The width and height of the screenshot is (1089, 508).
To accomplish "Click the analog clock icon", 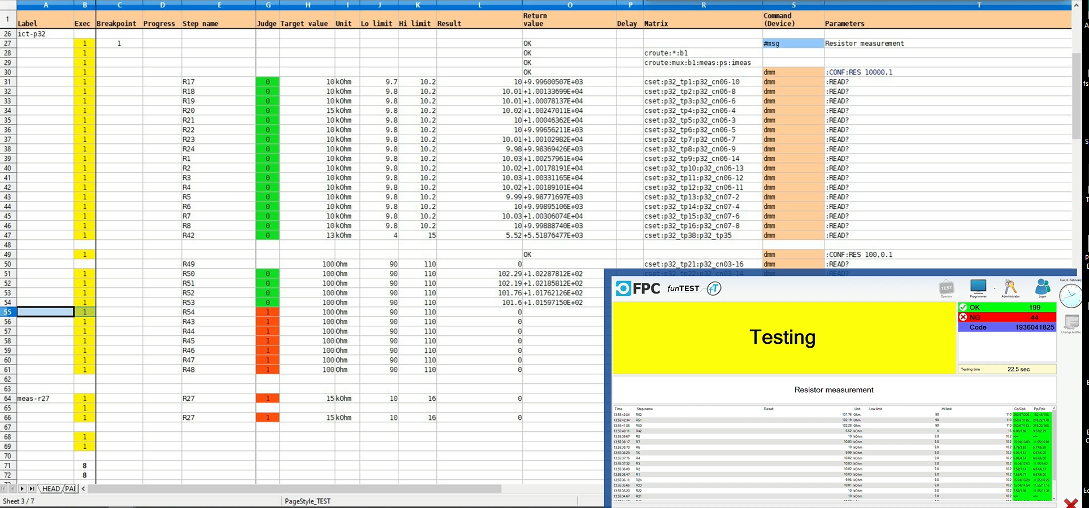I will [1070, 295].
